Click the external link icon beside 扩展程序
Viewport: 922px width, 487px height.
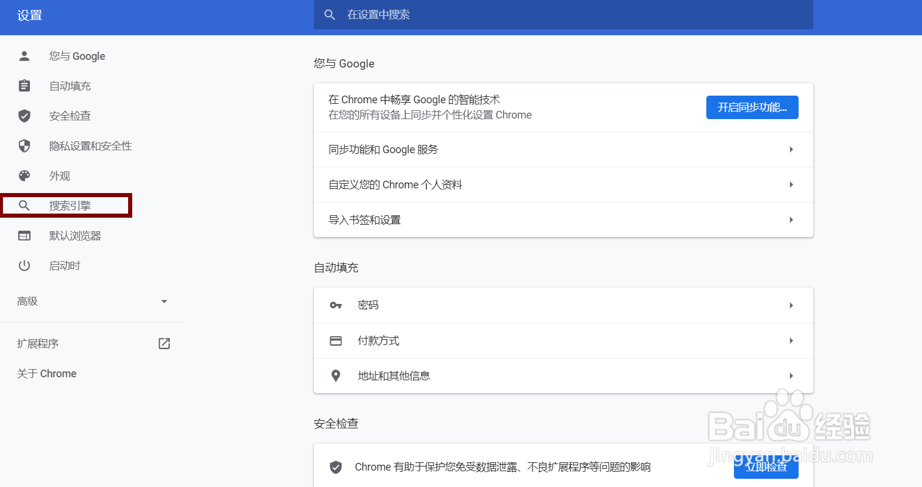(165, 343)
